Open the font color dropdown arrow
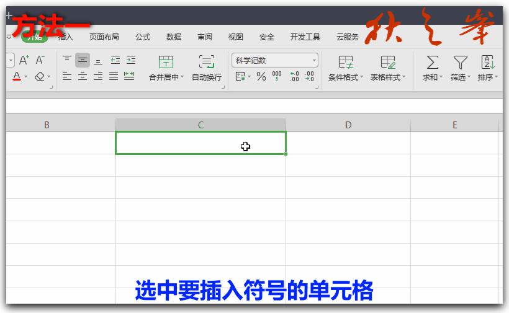Screen dimensions: 509x313 tap(26, 77)
